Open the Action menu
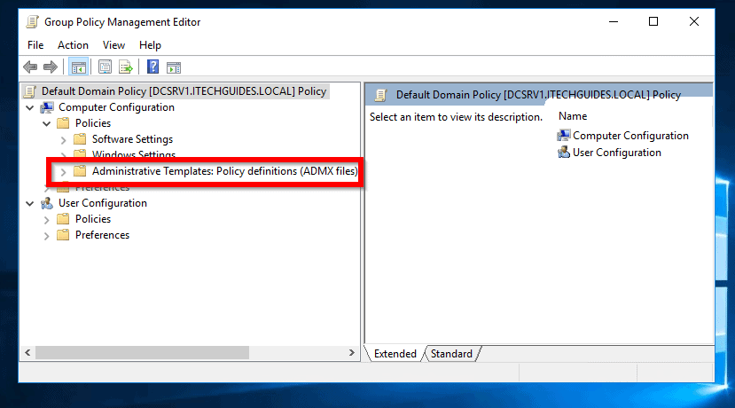The image size is (735, 408). point(73,45)
